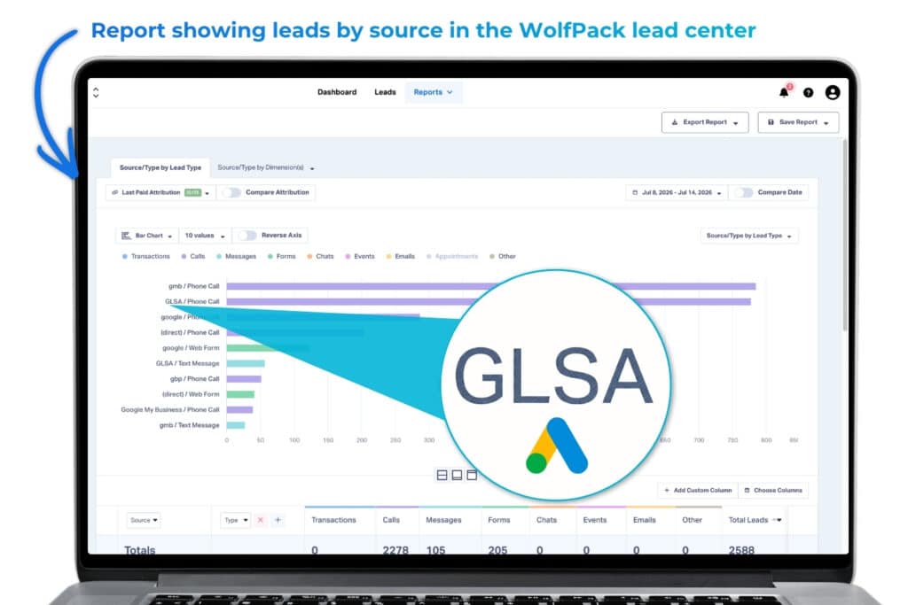
Task: Click the GLSA / Text Message bar
Action: (246, 364)
